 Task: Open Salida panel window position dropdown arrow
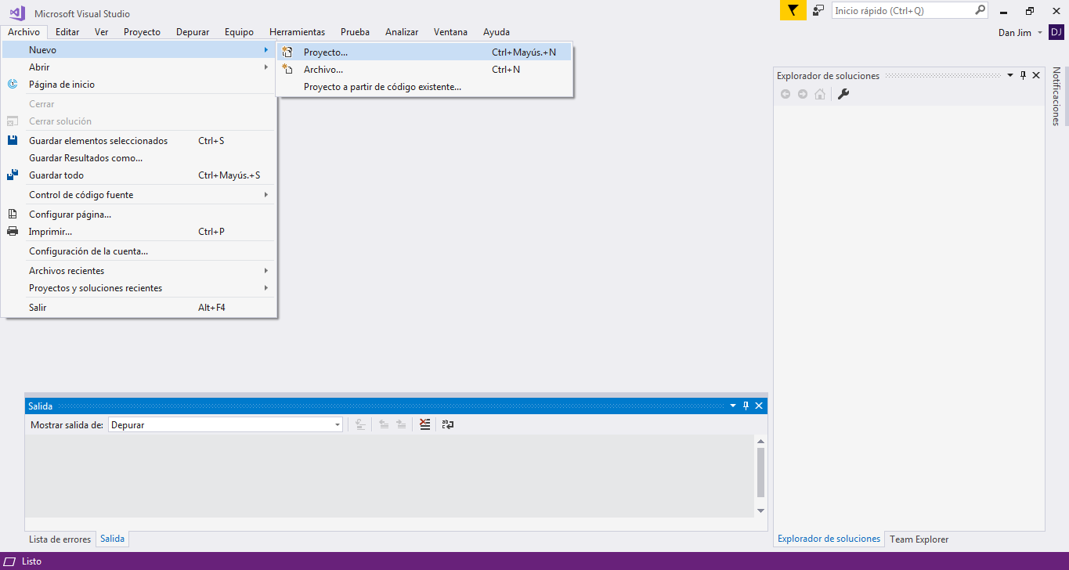click(x=733, y=406)
